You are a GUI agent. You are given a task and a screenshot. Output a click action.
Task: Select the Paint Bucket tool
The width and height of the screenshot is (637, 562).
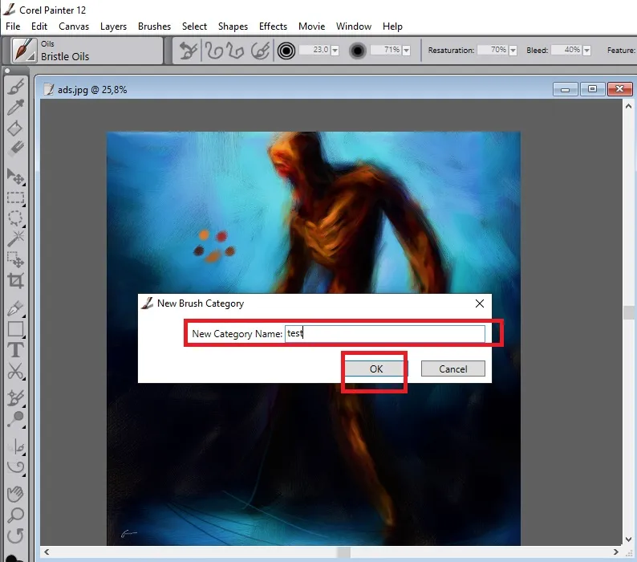[x=16, y=128]
